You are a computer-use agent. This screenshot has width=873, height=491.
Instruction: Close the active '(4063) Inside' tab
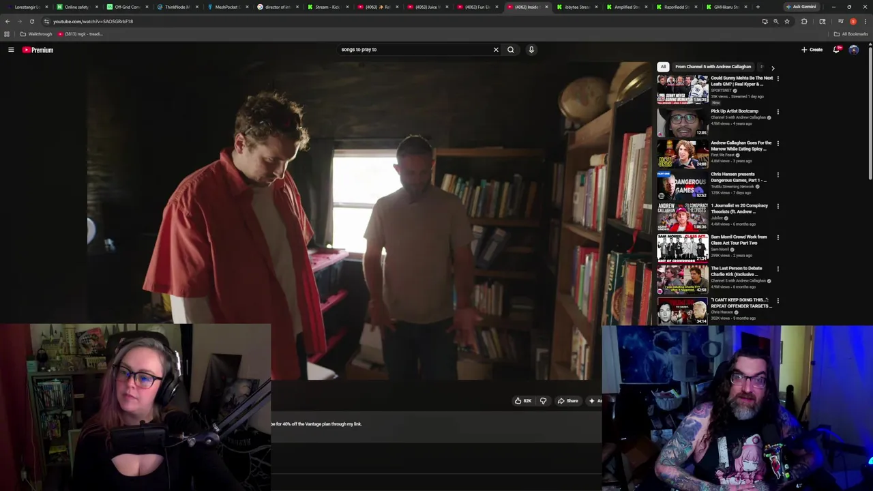(546, 7)
